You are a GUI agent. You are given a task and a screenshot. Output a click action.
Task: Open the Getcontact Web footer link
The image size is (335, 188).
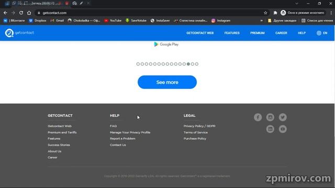click(x=60, y=126)
